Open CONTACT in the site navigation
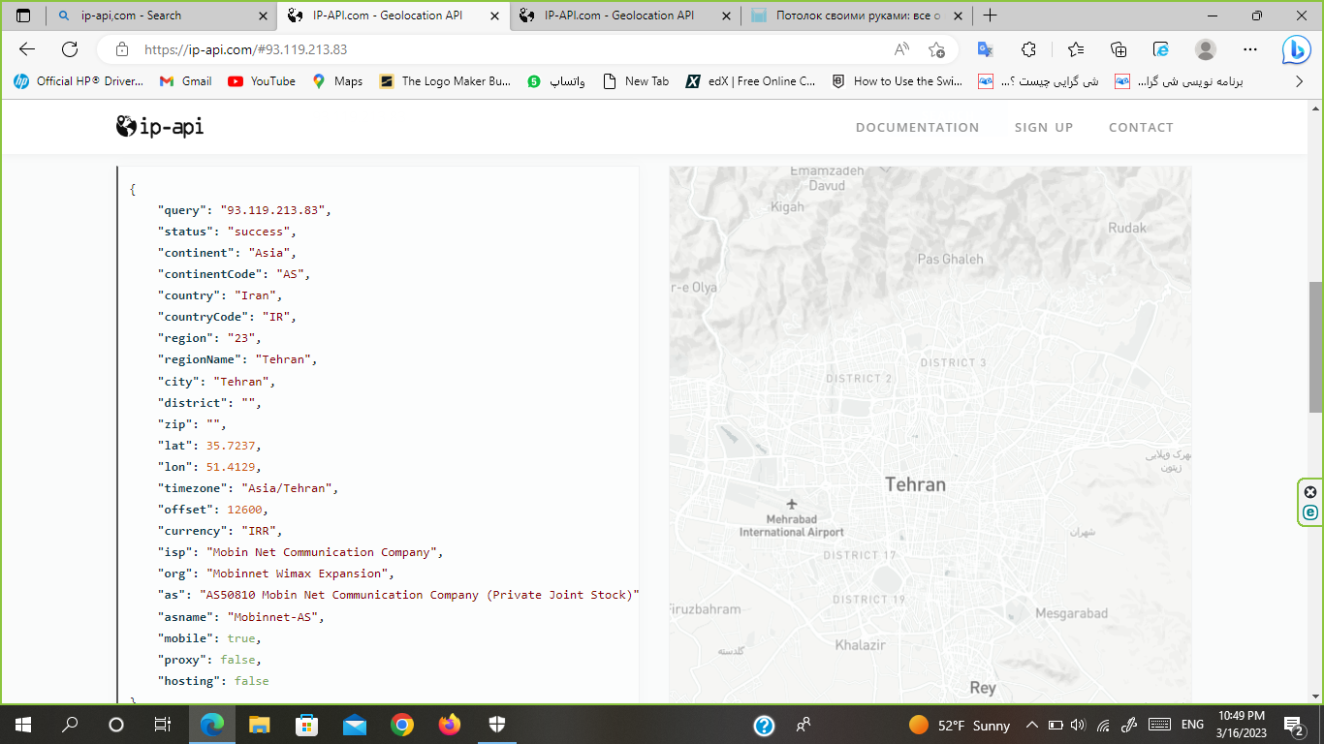This screenshot has width=1324, height=744. tap(1141, 127)
